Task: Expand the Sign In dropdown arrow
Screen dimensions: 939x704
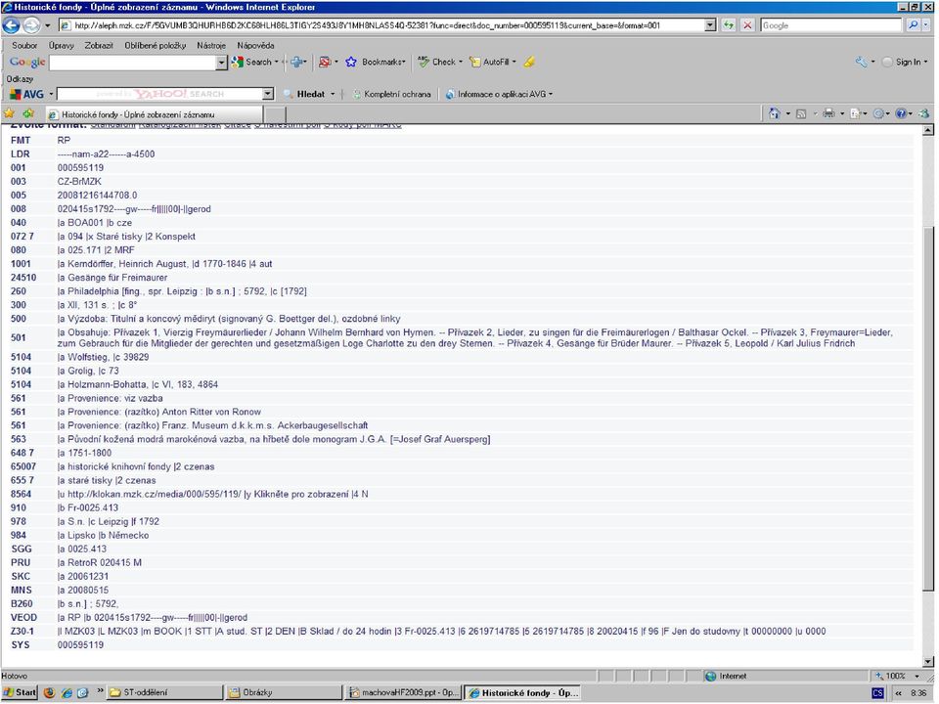Action: [x=925, y=62]
